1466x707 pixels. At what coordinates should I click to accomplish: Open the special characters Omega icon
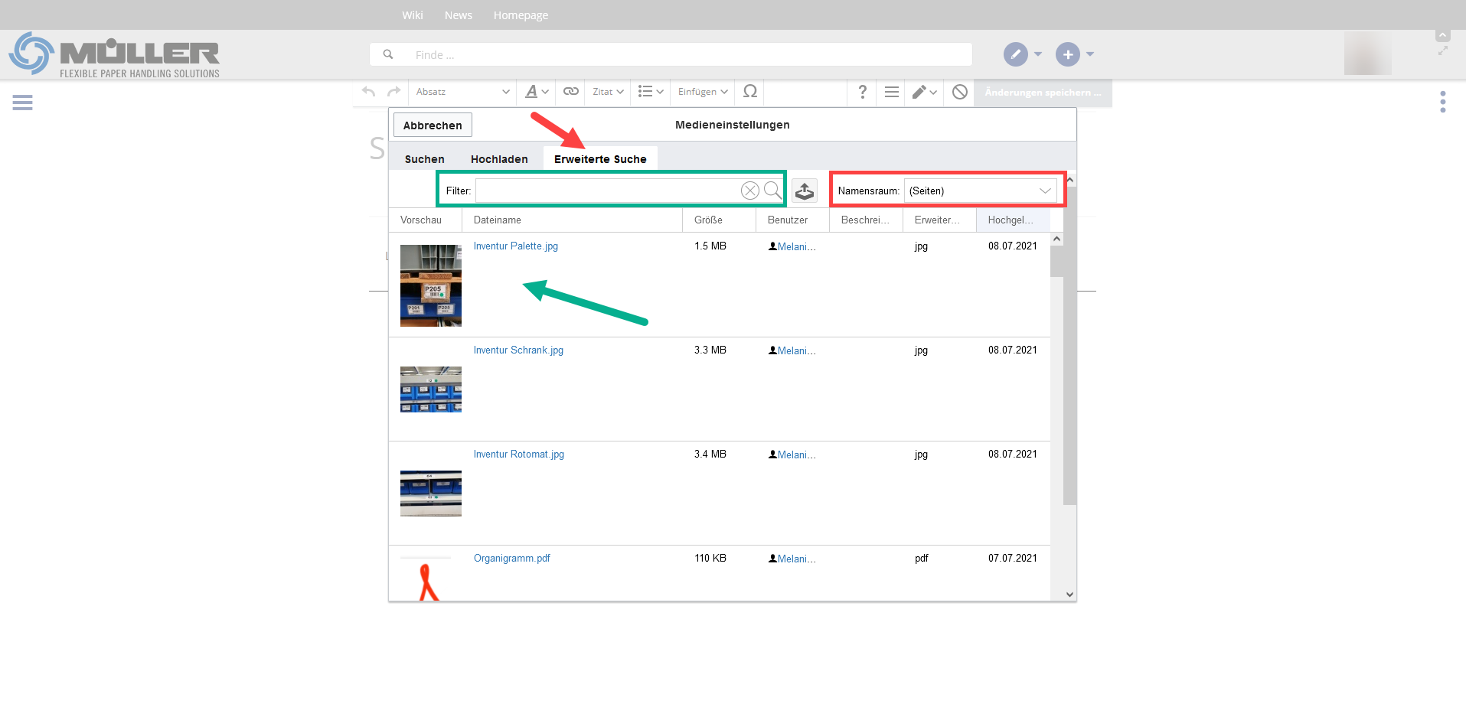point(749,92)
